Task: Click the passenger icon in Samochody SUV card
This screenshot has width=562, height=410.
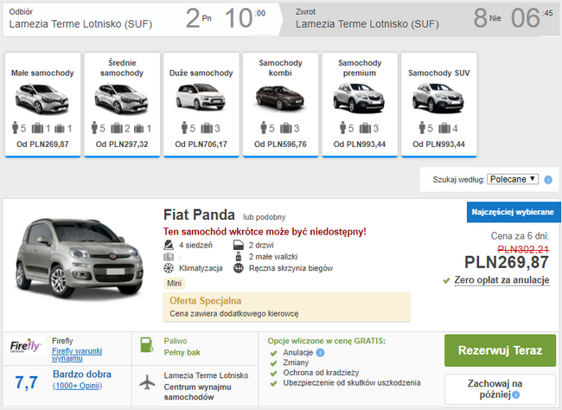Action: click(x=422, y=128)
